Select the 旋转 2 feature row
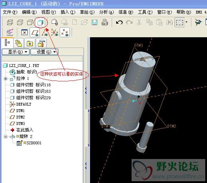207x183 pixels. click(21, 136)
